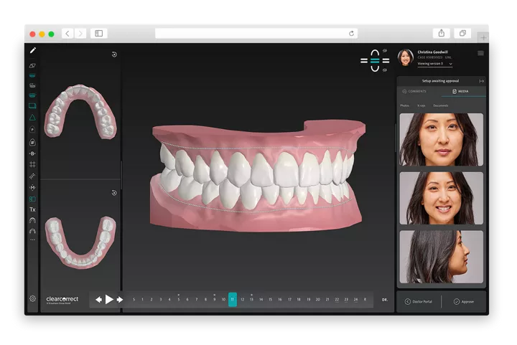Viewport: 517px width, 345px height.
Task: Reset the upper arch view rotation
Action: click(114, 55)
